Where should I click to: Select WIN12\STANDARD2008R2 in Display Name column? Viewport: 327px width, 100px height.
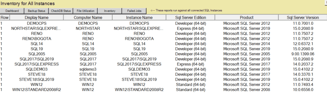tap(36, 90)
